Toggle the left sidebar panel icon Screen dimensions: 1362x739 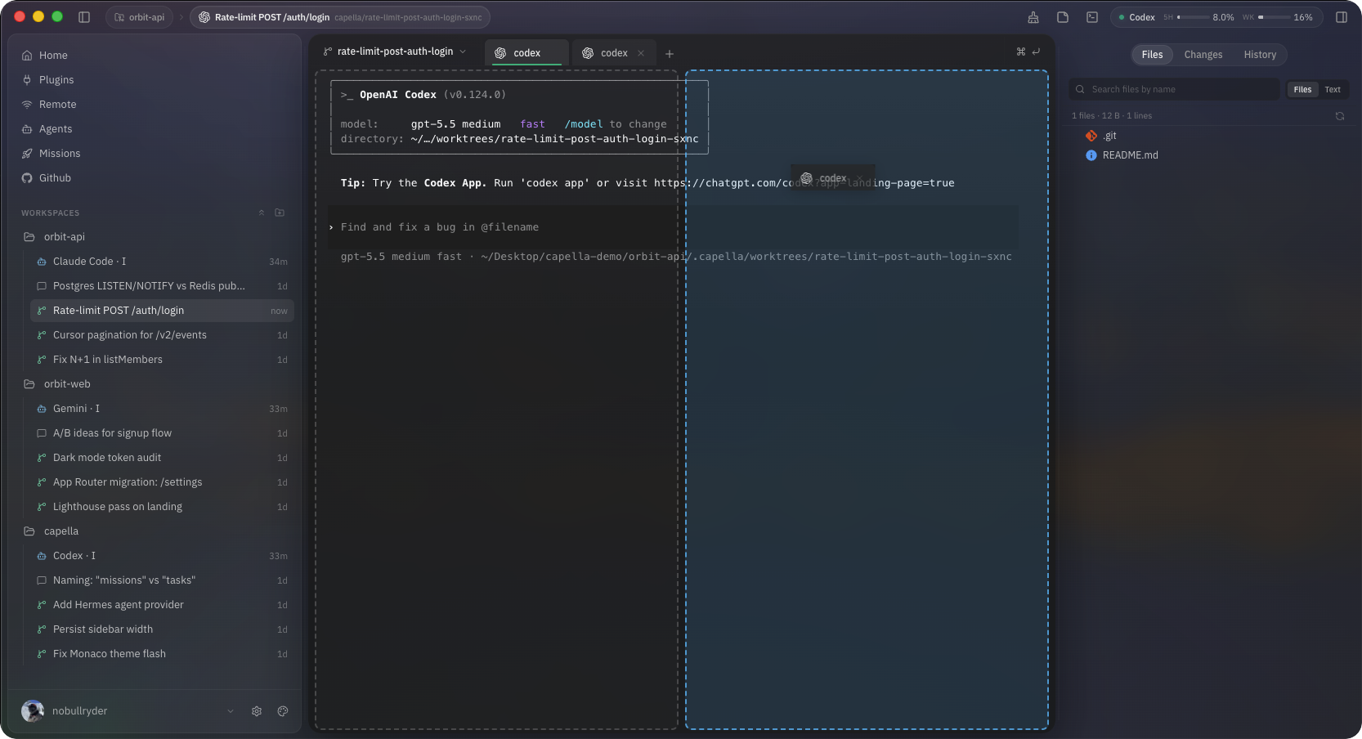84,17
